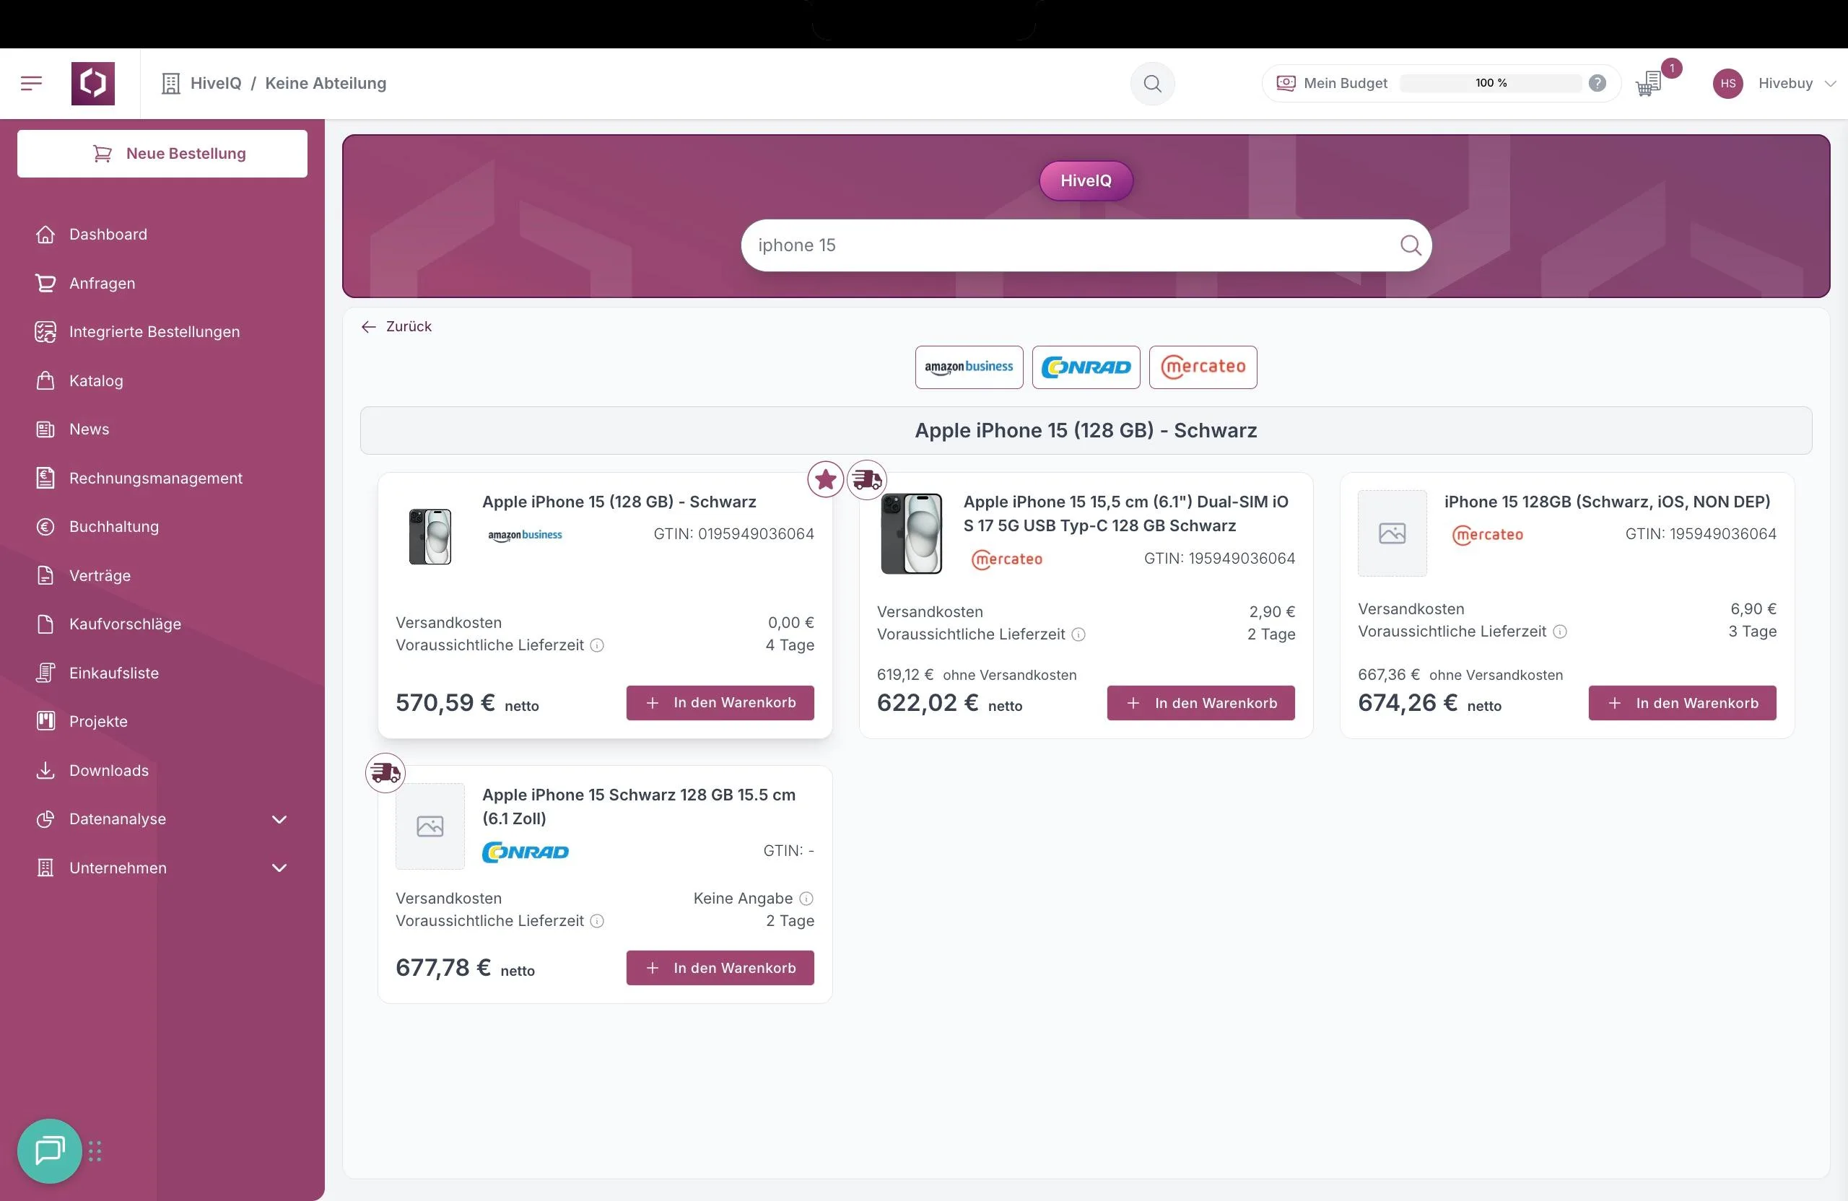
Task: Click the fast delivery truck badge on Mercateo card
Action: coord(866,480)
